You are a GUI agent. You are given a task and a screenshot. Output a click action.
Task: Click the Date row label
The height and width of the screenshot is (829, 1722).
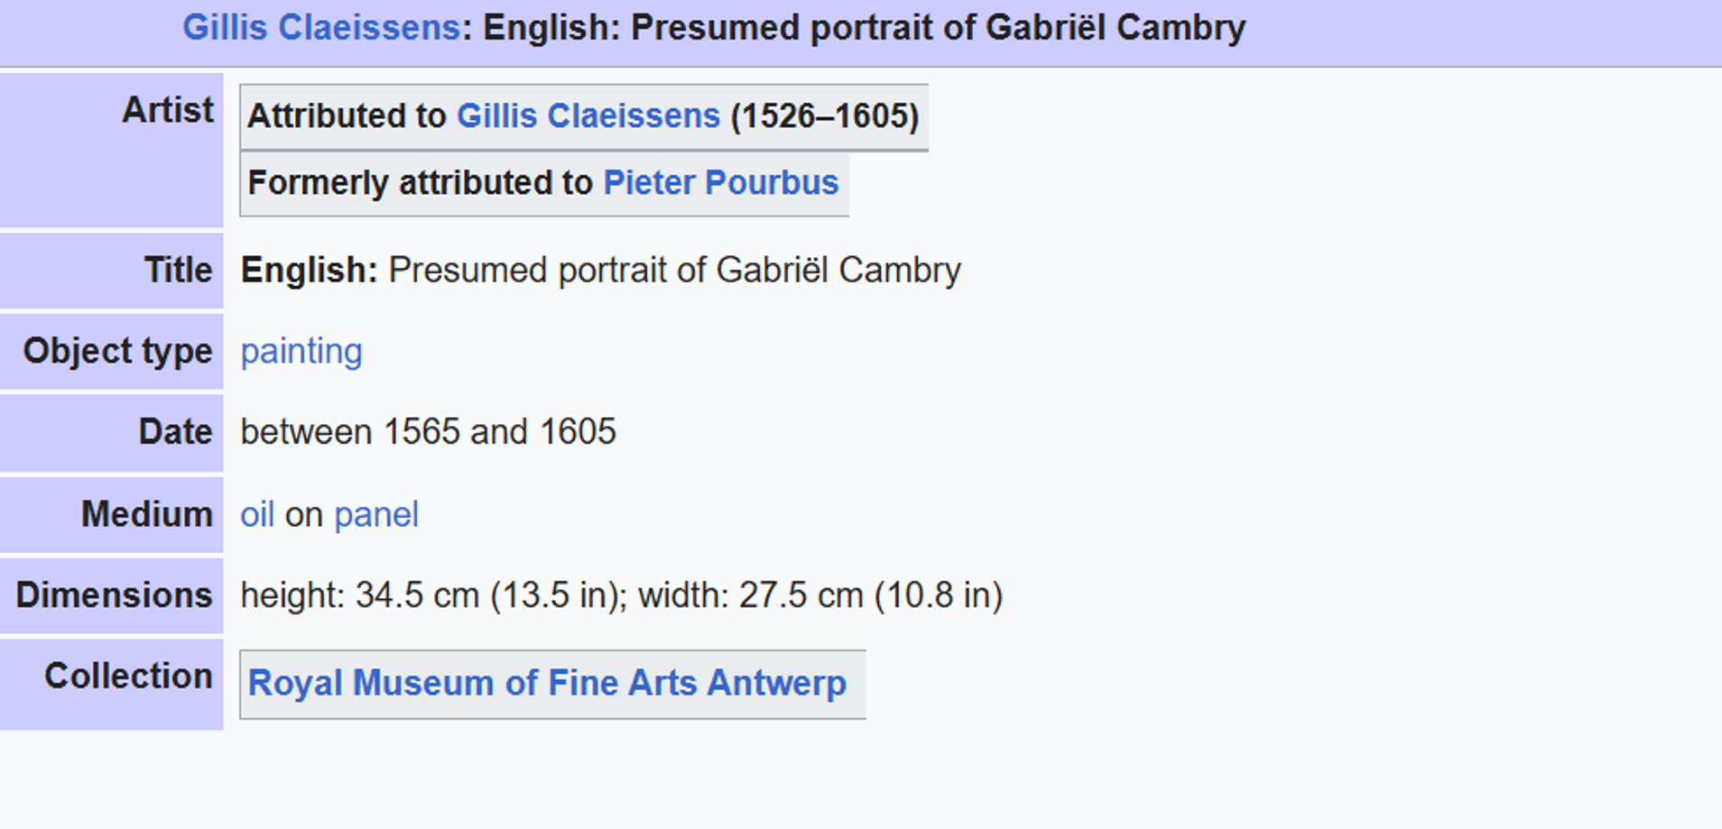(x=175, y=431)
